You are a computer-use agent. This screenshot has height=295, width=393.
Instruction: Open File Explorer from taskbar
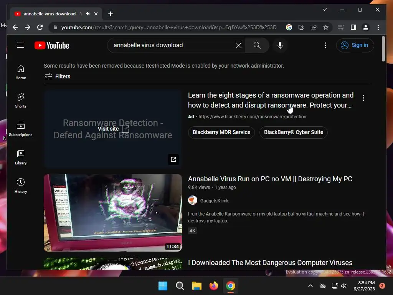[197, 286]
